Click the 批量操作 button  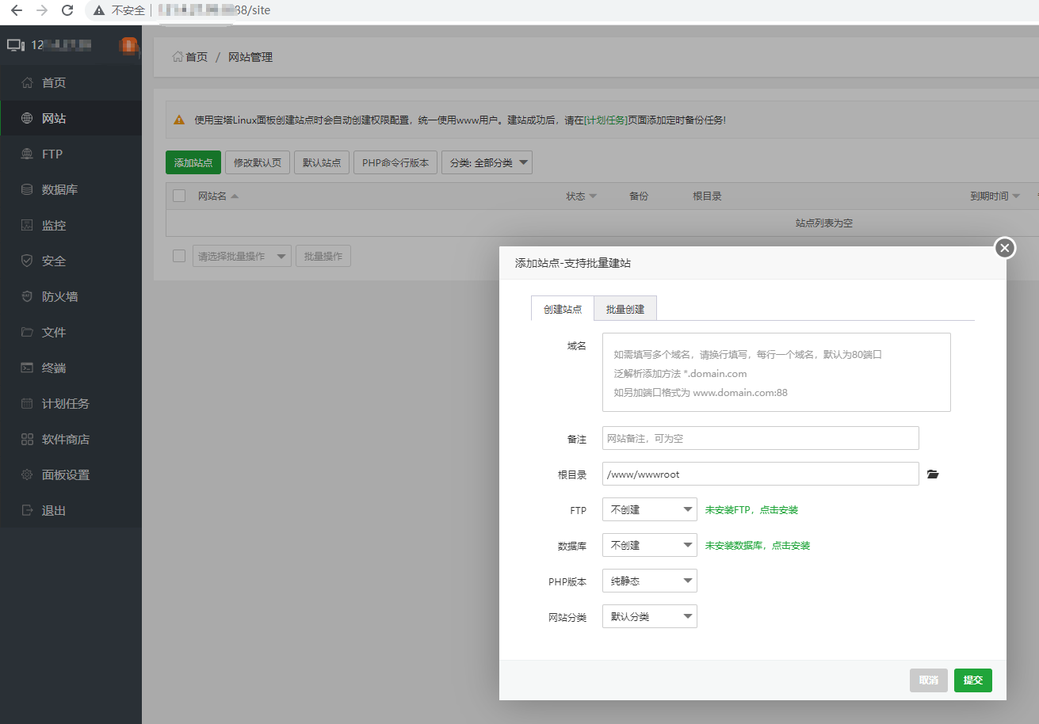pyautogui.click(x=323, y=256)
